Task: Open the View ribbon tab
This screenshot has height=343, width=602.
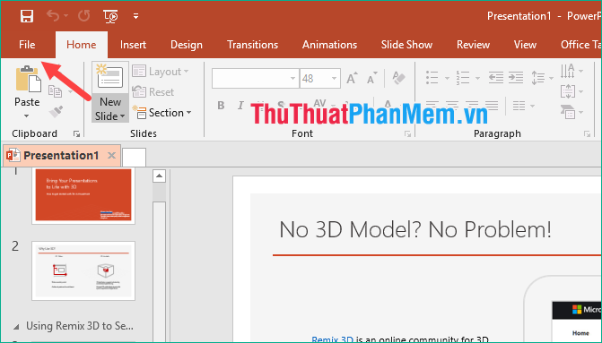Action: (x=525, y=45)
